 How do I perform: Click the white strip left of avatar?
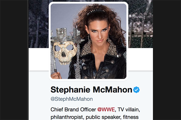click(39, 59)
